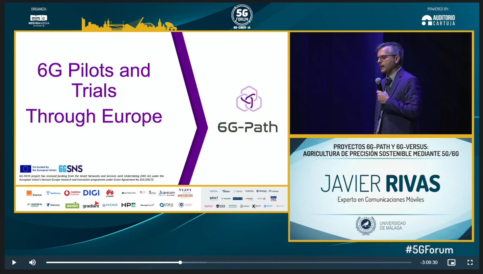
Task: Click the Telefónica sponsor logo
Action: click(x=54, y=194)
